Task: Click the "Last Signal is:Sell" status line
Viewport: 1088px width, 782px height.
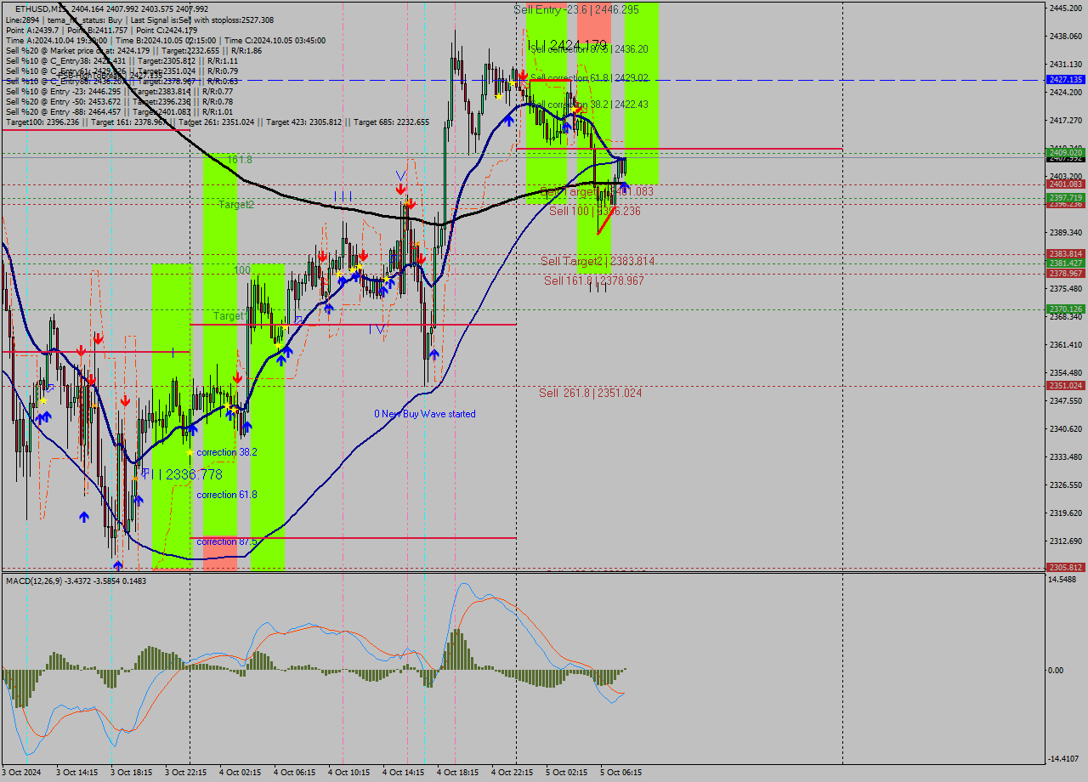Action: click(x=139, y=20)
